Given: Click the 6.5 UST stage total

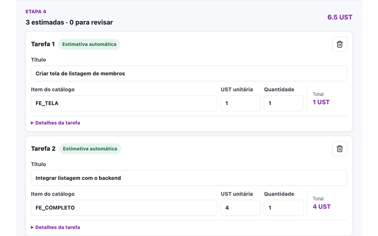Looking at the screenshot, I should pyautogui.click(x=340, y=17).
